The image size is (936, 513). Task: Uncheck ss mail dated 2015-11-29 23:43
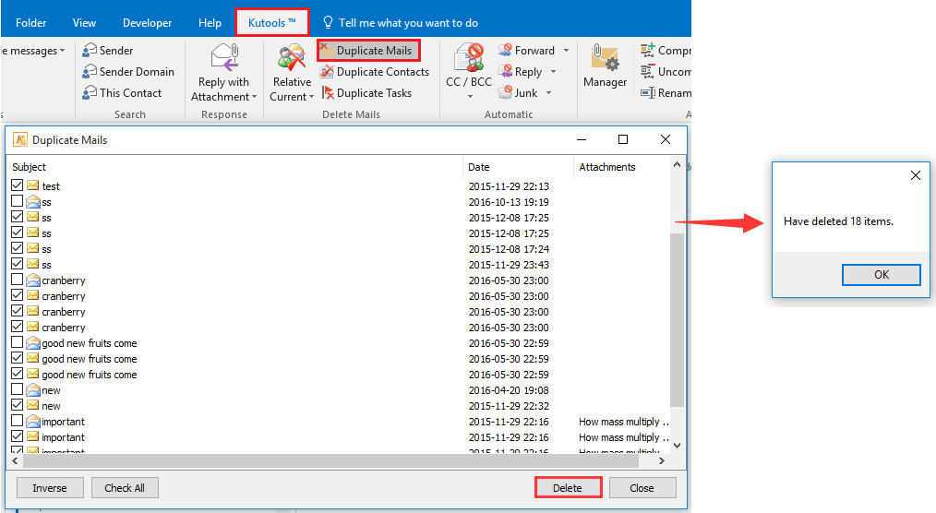click(17, 264)
